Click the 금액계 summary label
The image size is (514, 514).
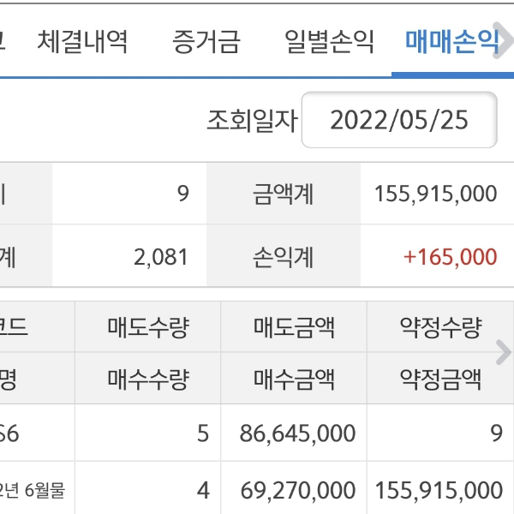pyautogui.click(x=284, y=194)
